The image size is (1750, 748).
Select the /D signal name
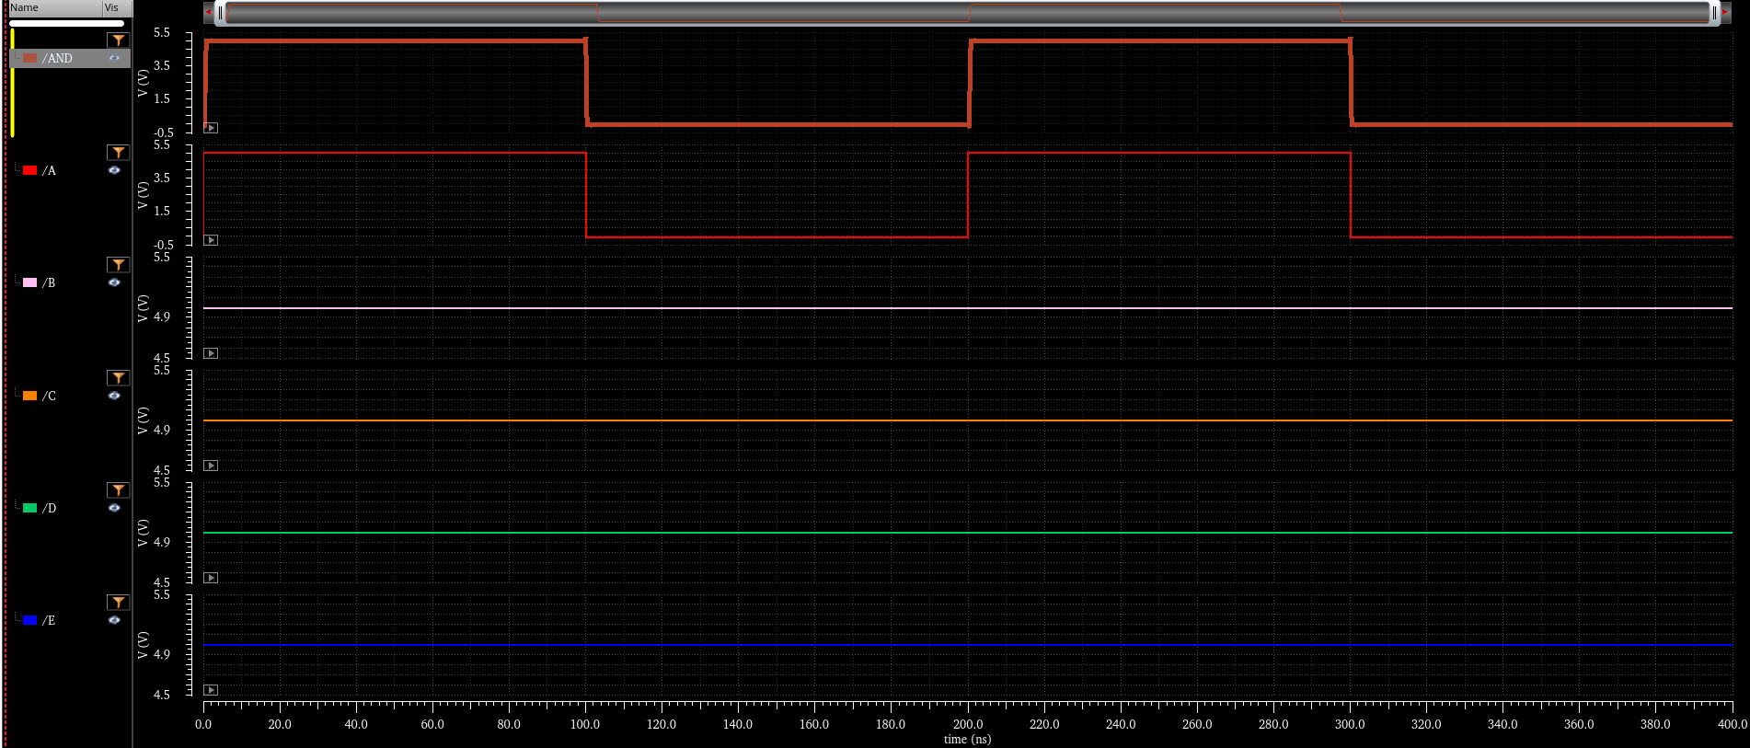coord(49,508)
